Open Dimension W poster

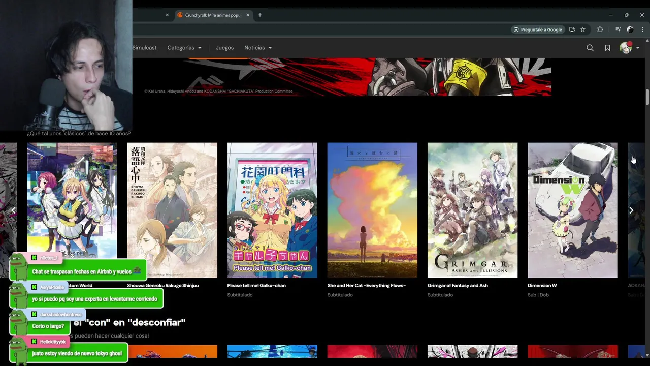pos(573,210)
